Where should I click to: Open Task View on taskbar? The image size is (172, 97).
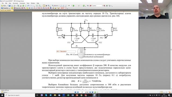click(x=37, y=95)
